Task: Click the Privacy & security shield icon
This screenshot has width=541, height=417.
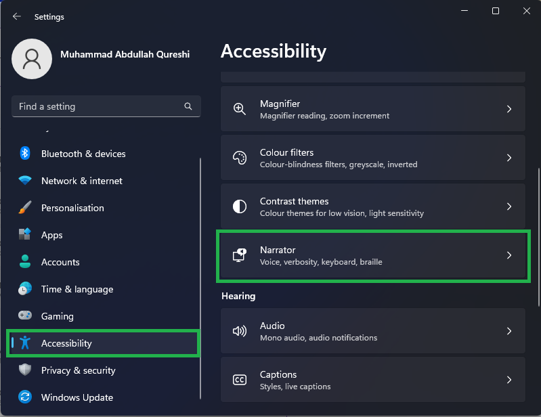Action: click(x=25, y=370)
